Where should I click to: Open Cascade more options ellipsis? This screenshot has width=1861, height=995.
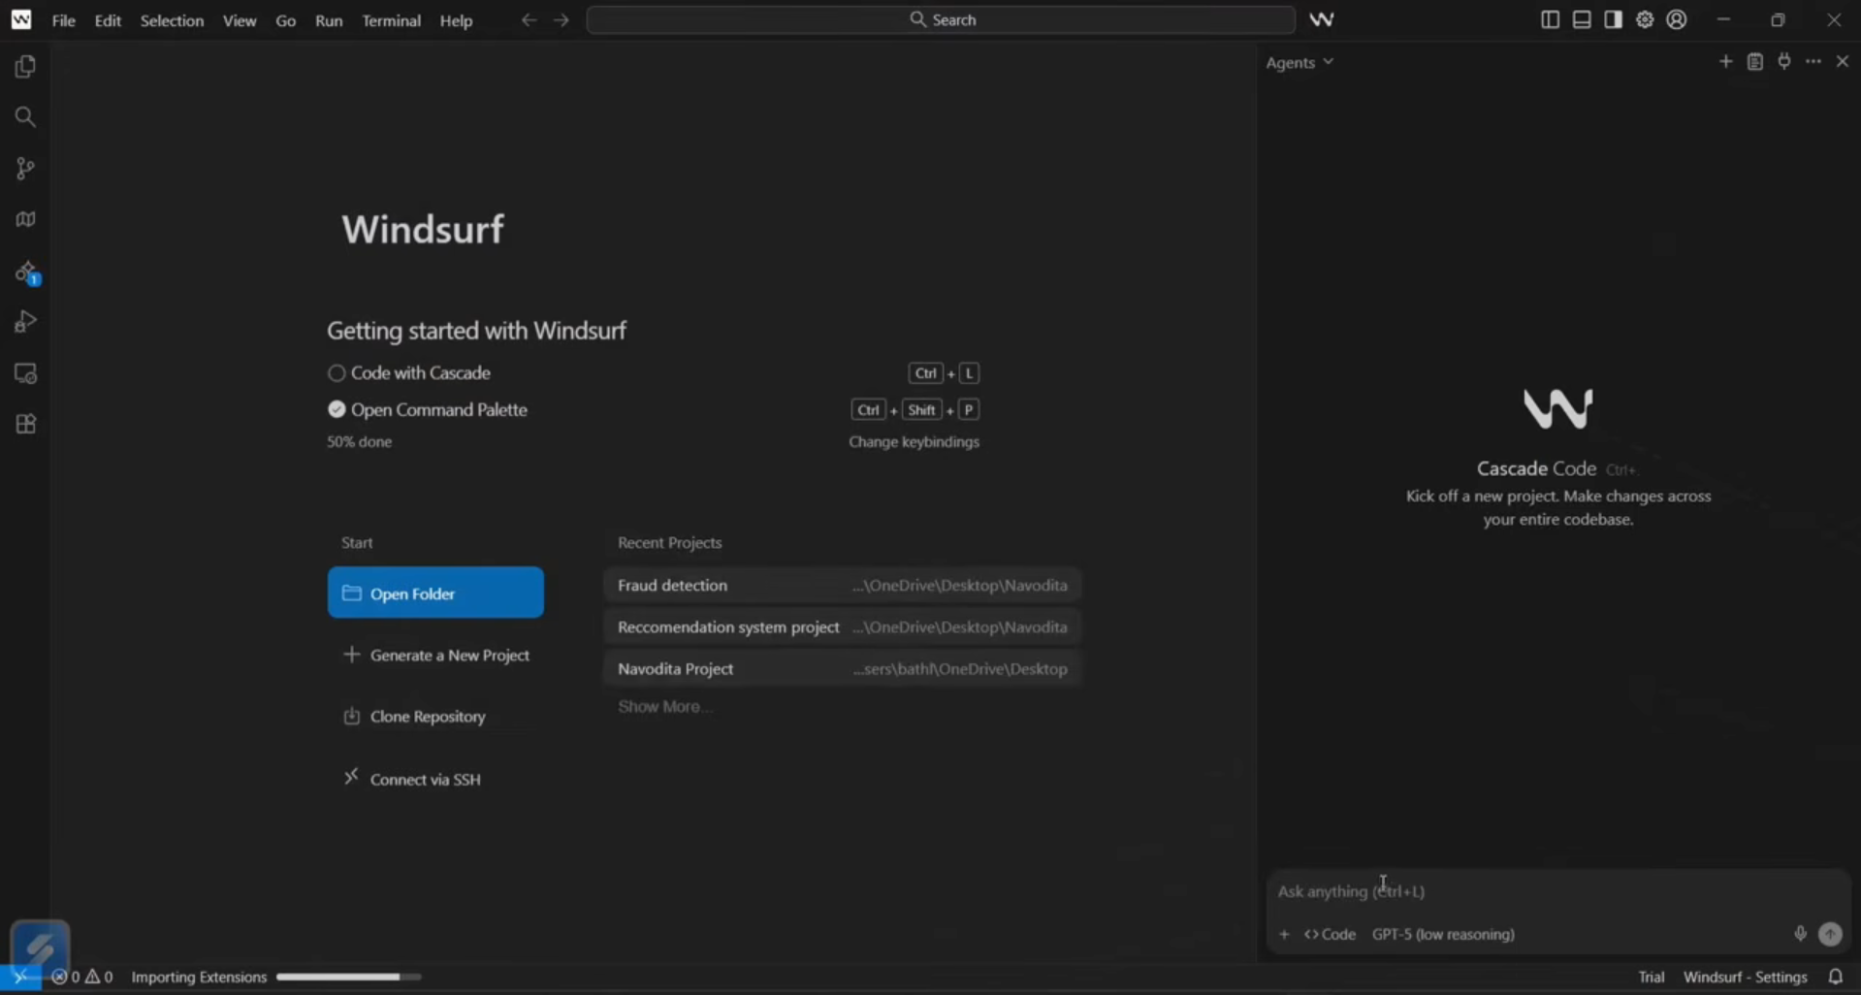point(1813,61)
